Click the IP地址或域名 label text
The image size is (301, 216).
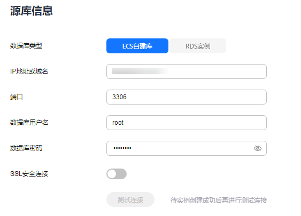[x=29, y=71]
